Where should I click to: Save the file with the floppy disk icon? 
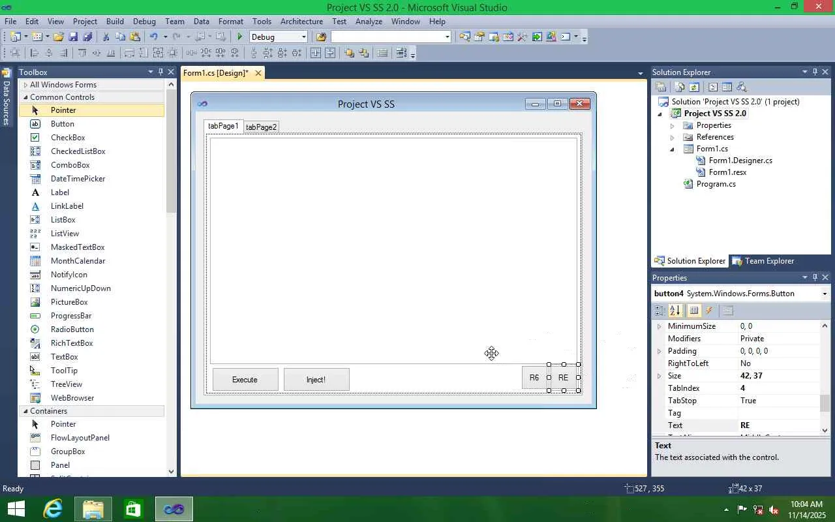click(73, 37)
